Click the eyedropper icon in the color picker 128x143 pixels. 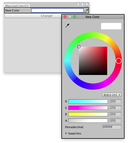[x=67, y=26]
